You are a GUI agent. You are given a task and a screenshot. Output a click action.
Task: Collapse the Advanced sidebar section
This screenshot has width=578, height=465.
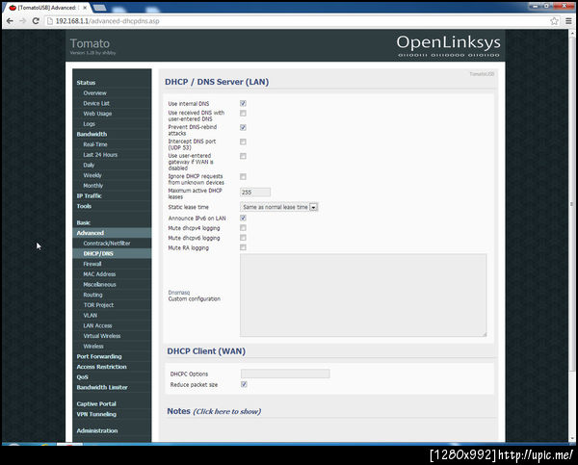click(90, 233)
